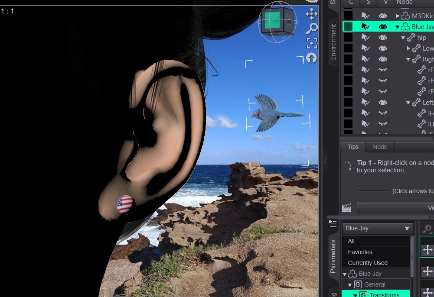Toggle selectable arrow on Left row
Screen dimensions: 434x297
coord(365,102)
